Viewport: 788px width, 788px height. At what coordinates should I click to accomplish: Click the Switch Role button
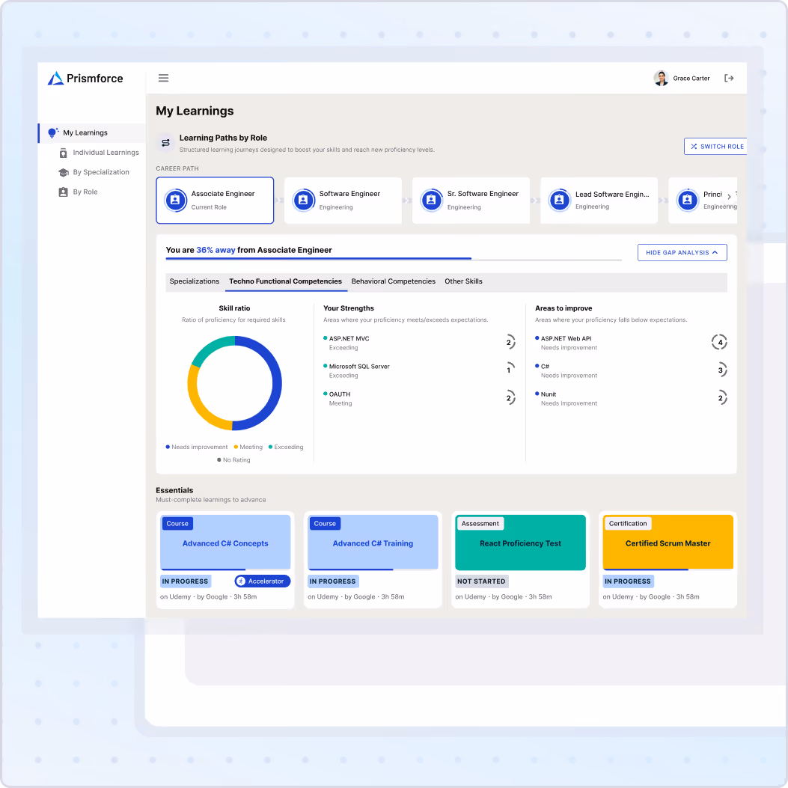click(x=715, y=146)
